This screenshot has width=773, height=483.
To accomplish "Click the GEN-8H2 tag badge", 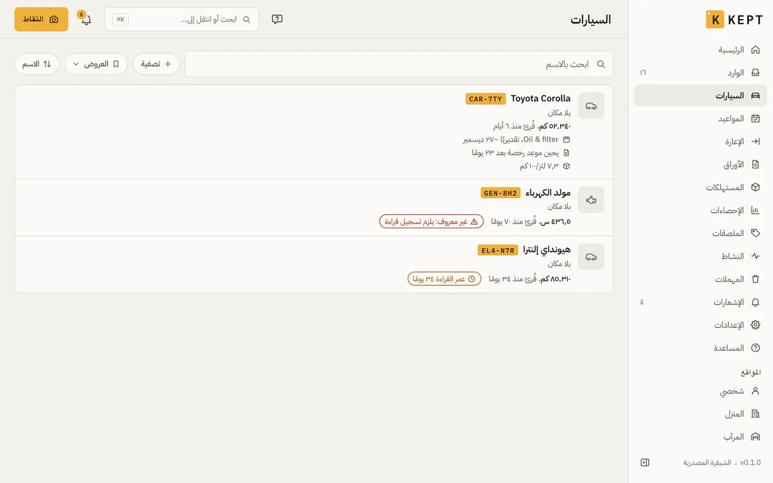I will pyautogui.click(x=500, y=193).
